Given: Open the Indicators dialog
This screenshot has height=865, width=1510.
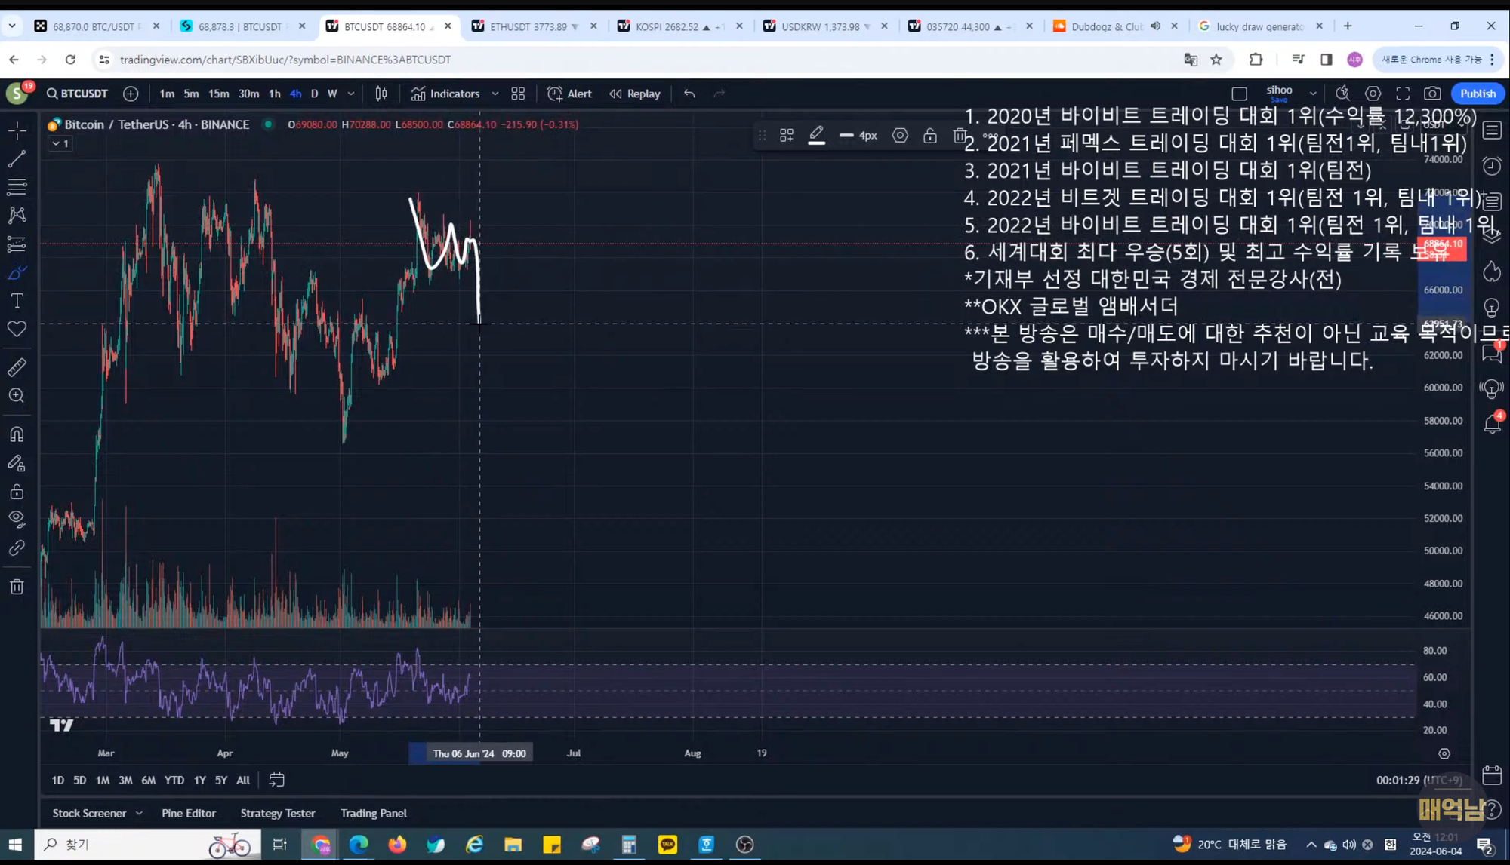Looking at the screenshot, I should [446, 94].
